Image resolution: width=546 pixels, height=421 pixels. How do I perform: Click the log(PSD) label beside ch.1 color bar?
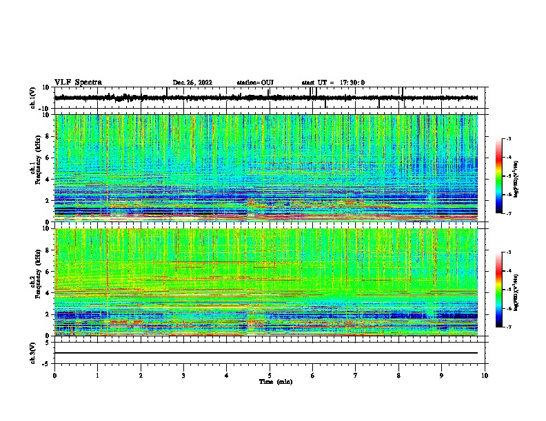pyautogui.click(x=516, y=179)
